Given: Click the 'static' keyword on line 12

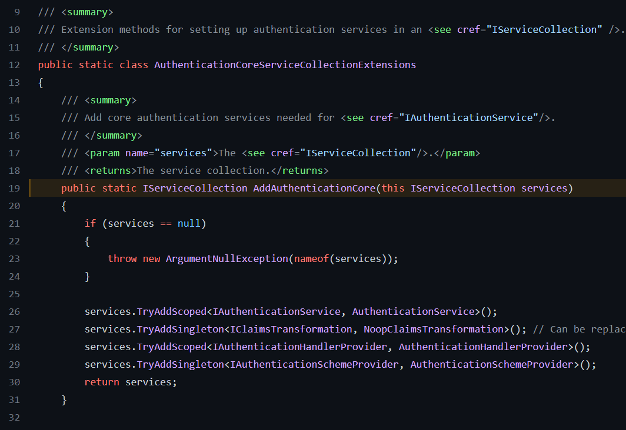Looking at the screenshot, I should pyautogui.click(x=96, y=65).
